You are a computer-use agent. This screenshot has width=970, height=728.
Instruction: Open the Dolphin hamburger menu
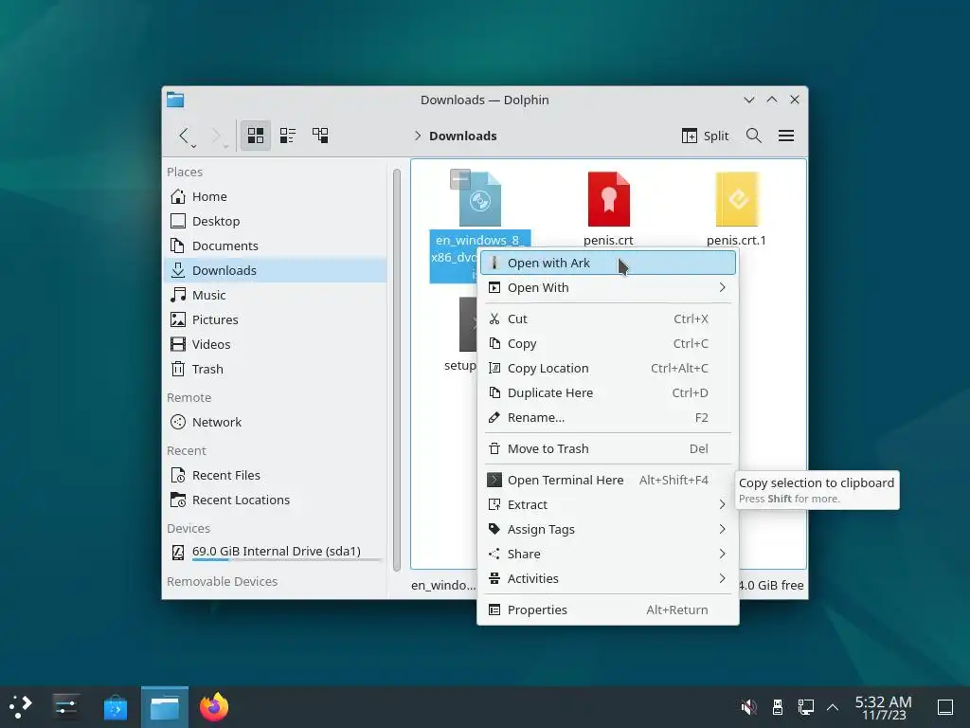coord(786,136)
